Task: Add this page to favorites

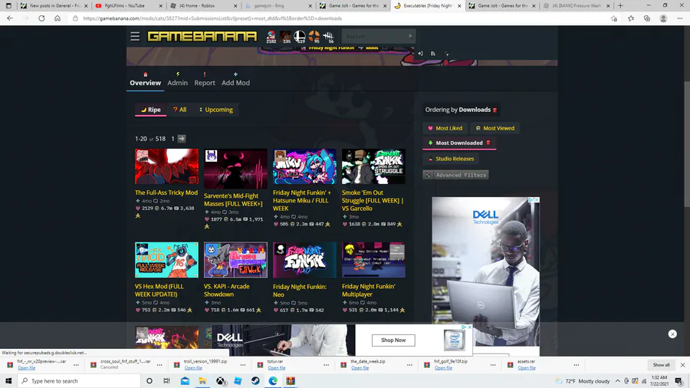Action: pyautogui.click(x=614, y=18)
